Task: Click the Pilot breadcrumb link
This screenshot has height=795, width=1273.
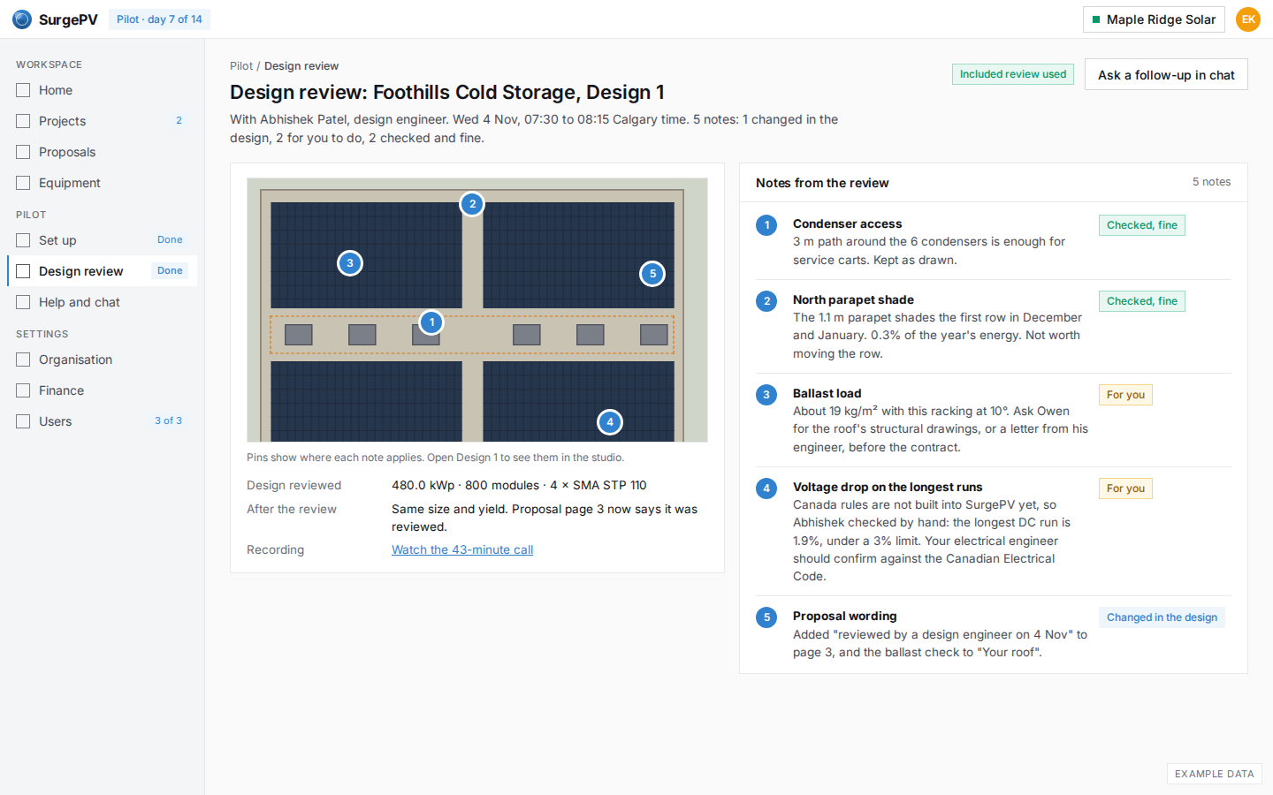Action: click(x=241, y=66)
